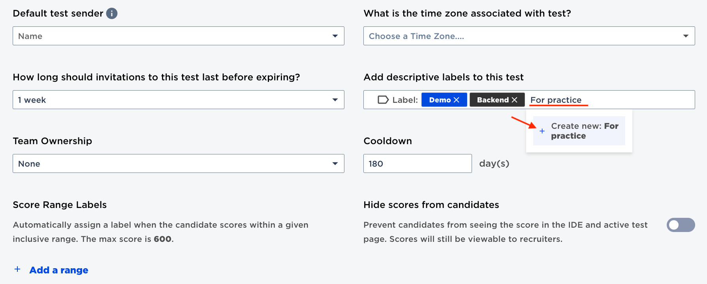This screenshot has width=707, height=284.
Task: Remove the Demo label with its X
Action: tap(457, 100)
